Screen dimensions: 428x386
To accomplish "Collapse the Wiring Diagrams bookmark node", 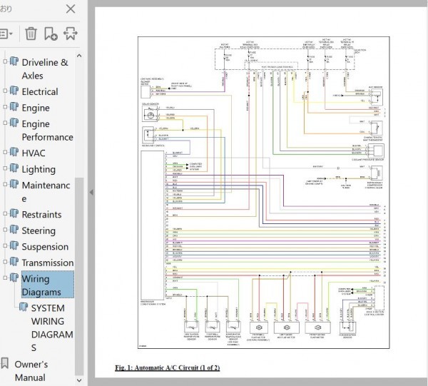I will (5, 278).
